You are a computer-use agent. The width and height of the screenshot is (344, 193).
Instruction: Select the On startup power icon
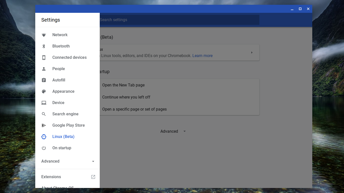[44, 148]
